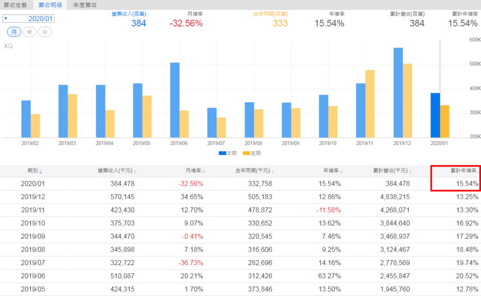Viewport: 481px width, 296px height.
Task: Click the red -36.73% monthly growth cell
Action: pos(191,263)
